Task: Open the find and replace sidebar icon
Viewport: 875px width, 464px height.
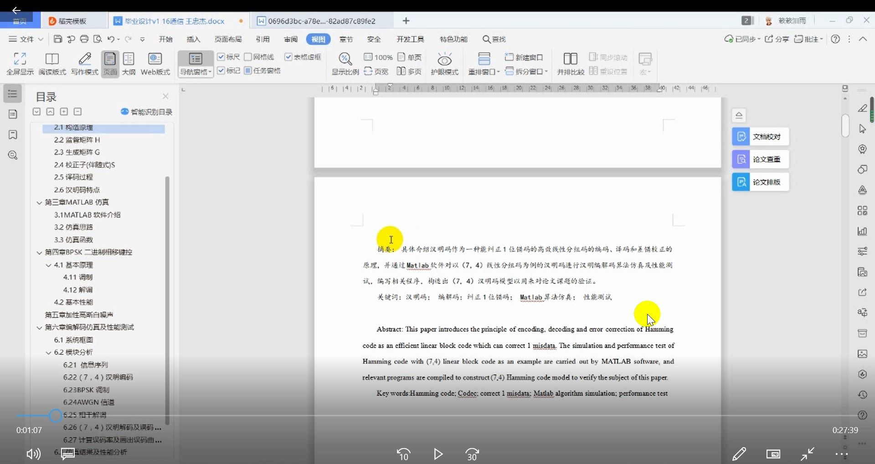Action: coord(13,155)
